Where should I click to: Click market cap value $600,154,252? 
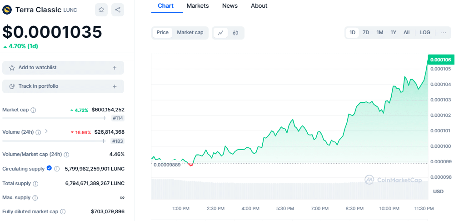click(108, 110)
